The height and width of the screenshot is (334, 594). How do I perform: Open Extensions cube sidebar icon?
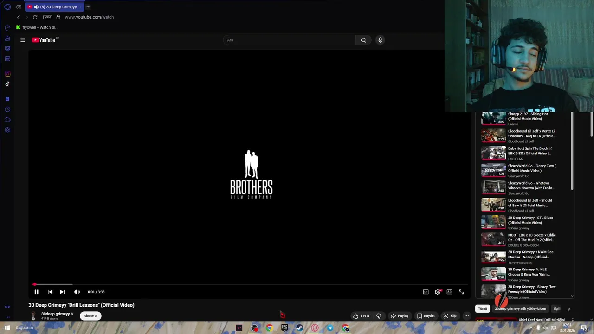(7, 120)
